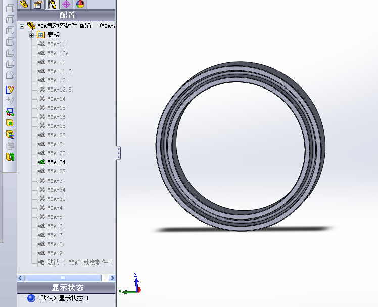This screenshot has height=307, width=378.
Task: Open the DisplayManager color ball tab
Action: point(80,5)
